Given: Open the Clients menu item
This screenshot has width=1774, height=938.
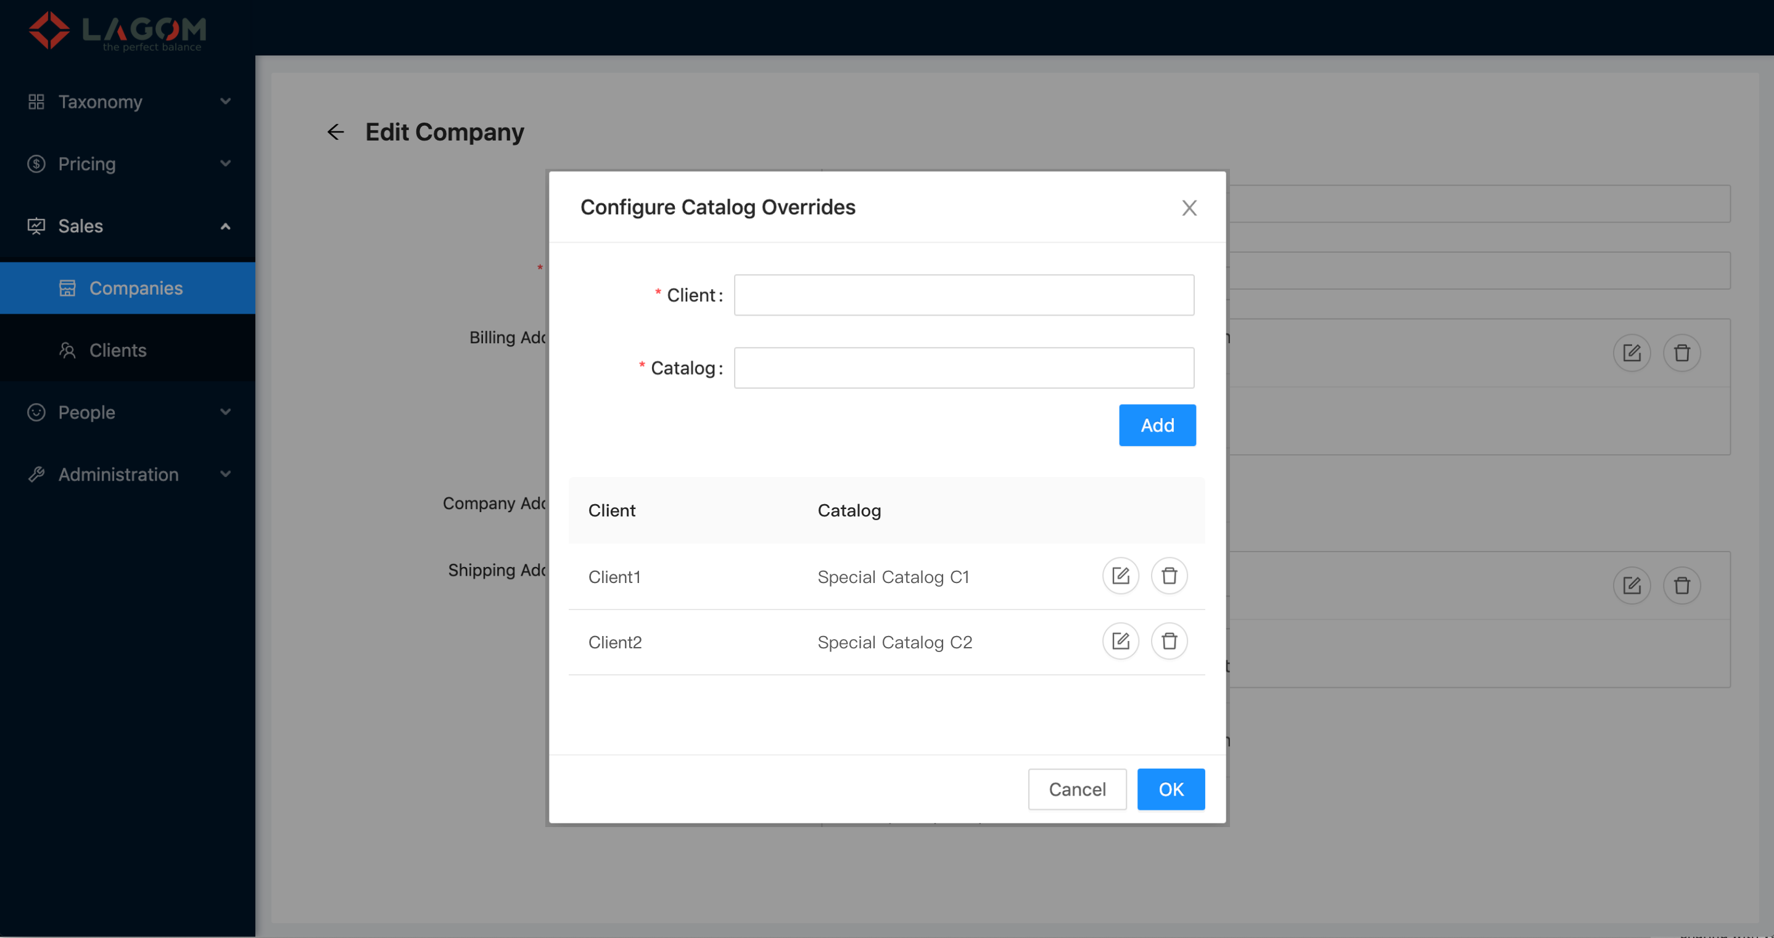Looking at the screenshot, I should (x=118, y=350).
